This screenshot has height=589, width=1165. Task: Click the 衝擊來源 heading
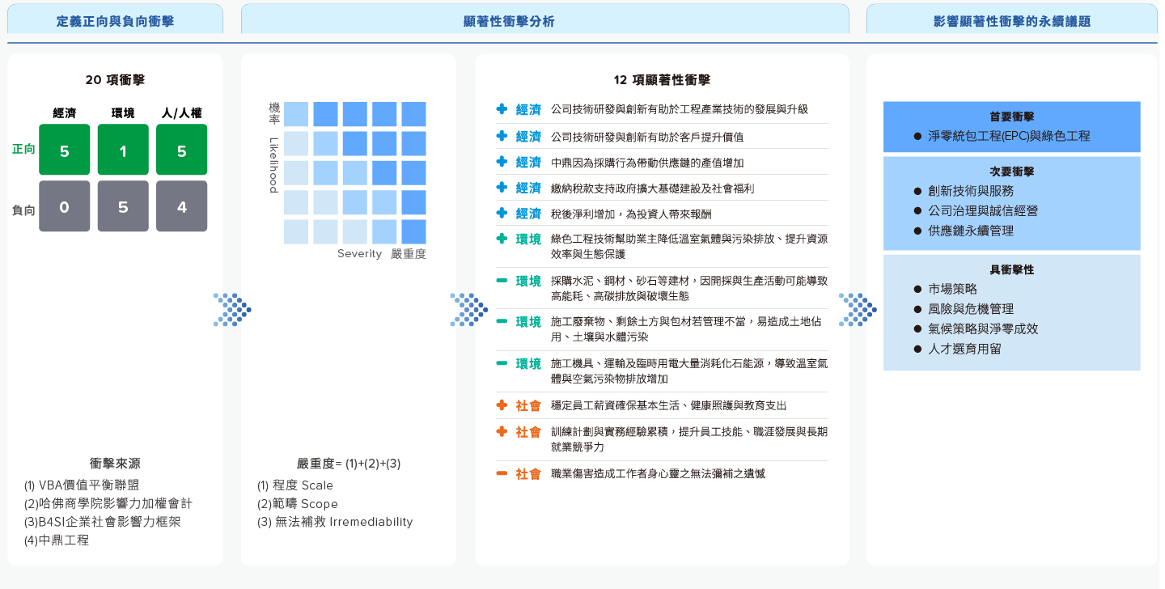[x=115, y=464]
